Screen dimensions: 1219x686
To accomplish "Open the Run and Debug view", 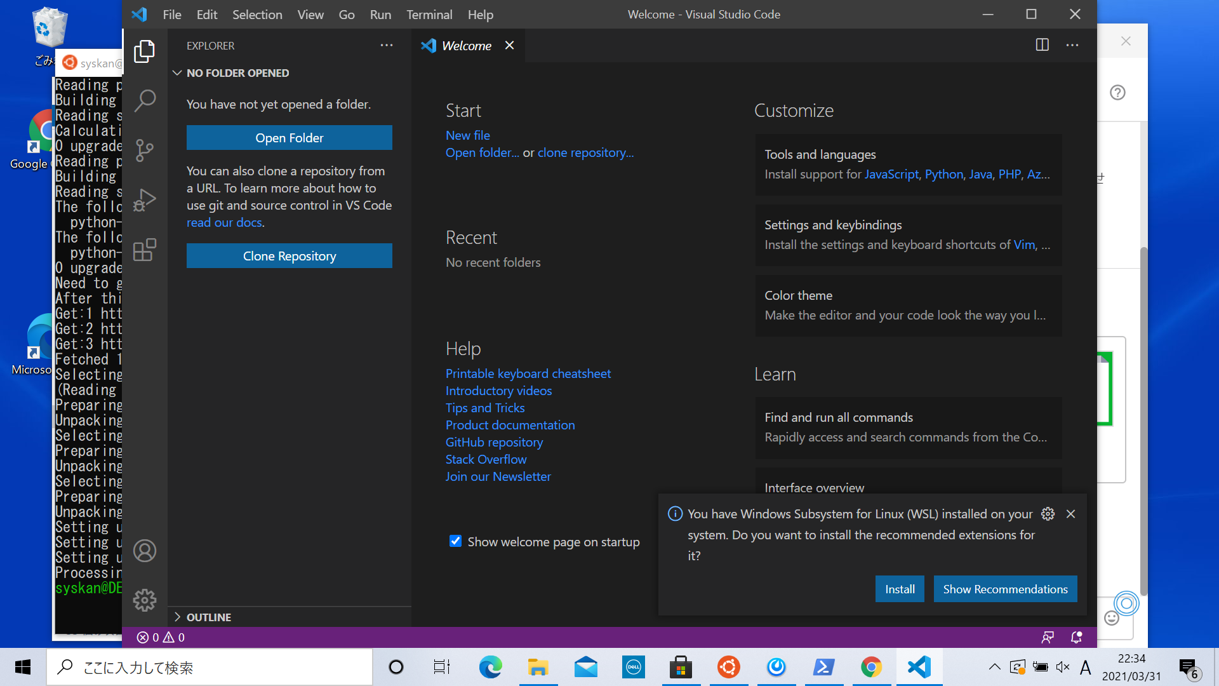I will [x=144, y=200].
